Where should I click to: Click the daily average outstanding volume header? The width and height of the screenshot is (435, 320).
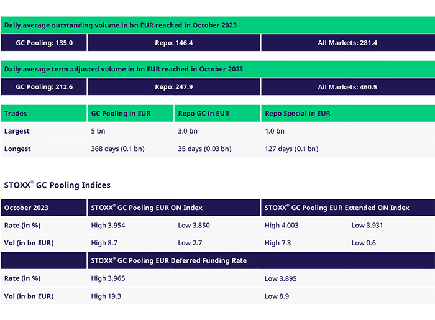coord(121,25)
